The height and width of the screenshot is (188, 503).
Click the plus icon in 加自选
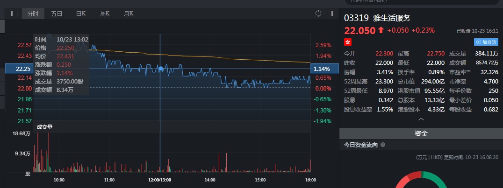click(478, 42)
